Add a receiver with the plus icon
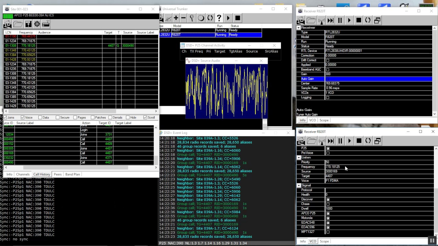438x246 pixels. (x=176, y=18)
